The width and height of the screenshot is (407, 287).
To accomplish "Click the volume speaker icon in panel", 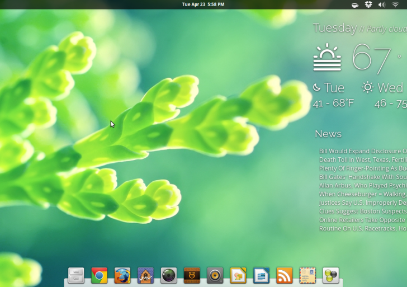I will (382, 4).
